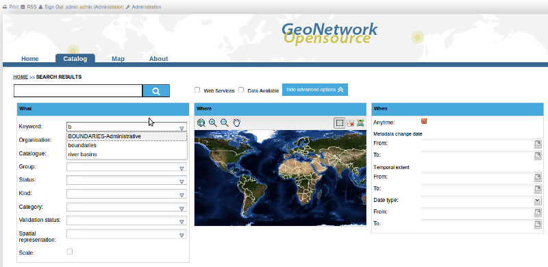Choose river basins keyword suggestion

click(127, 155)
